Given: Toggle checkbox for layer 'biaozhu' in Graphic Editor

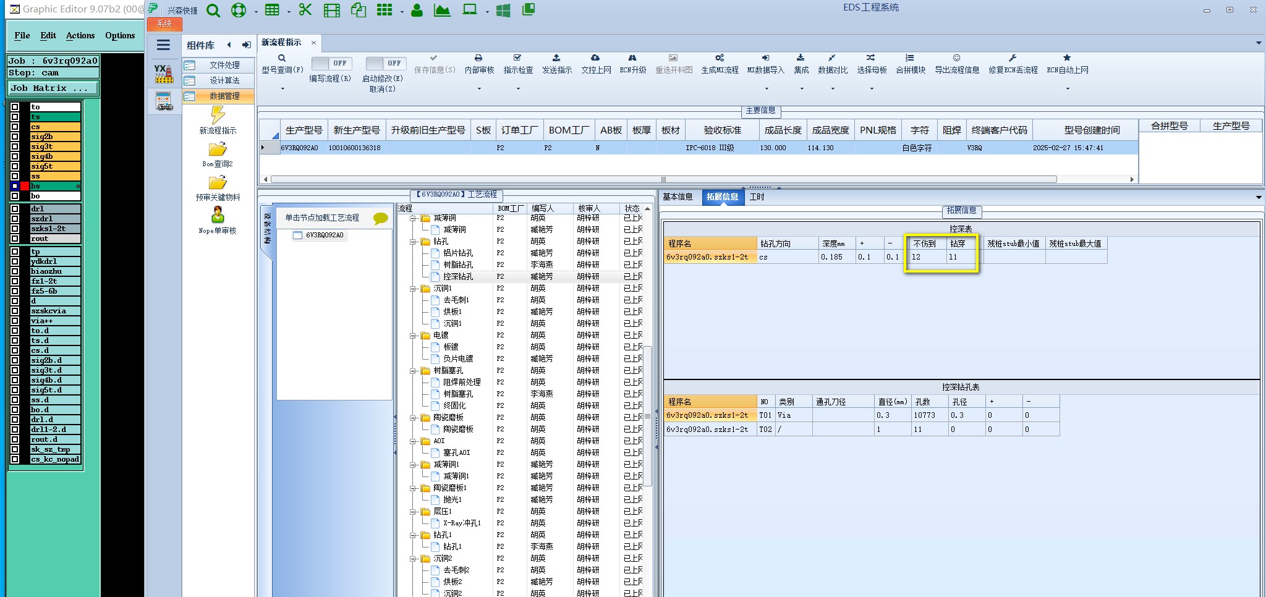Looking at the screenshot, I should pyautogui.click(x=15, y=271).
